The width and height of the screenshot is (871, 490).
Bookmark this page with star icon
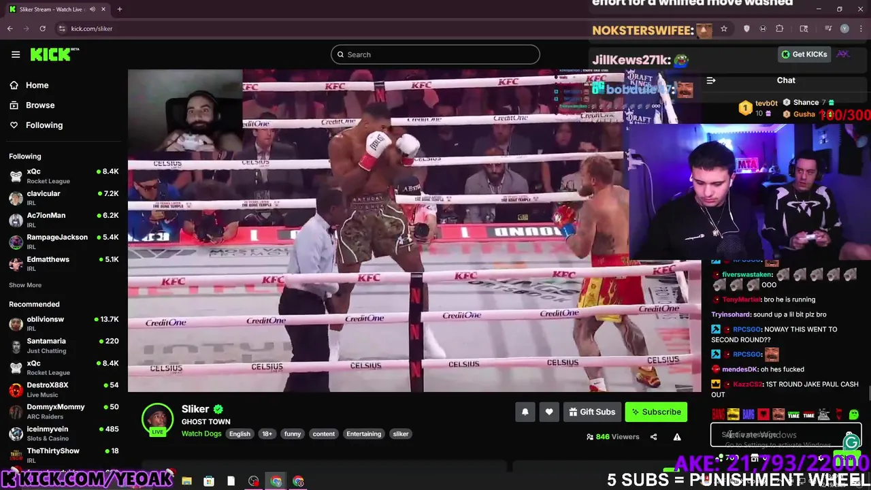tap(724, 29)
